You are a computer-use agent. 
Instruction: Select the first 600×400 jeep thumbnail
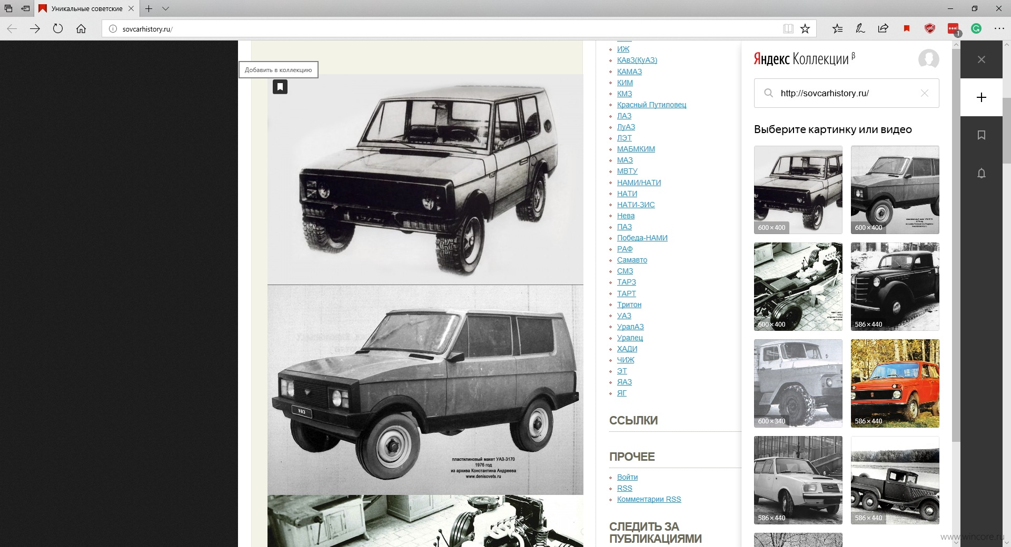coord(798,190)
